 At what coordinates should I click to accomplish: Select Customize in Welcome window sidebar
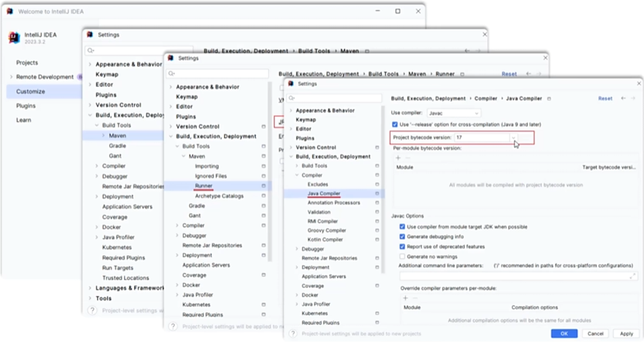point(30,92)
